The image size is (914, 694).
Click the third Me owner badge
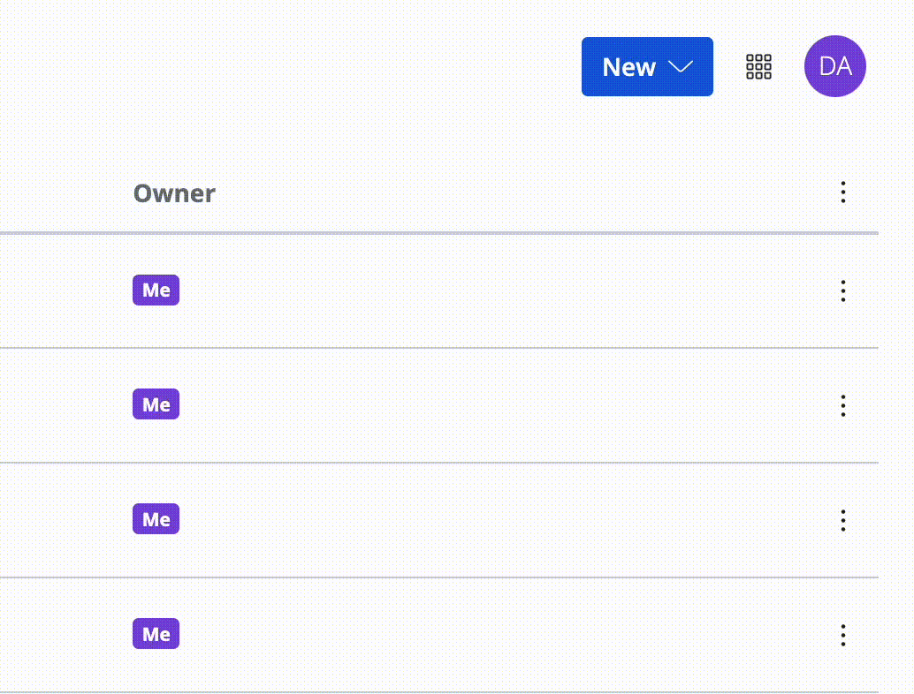[x=156, y=519]
